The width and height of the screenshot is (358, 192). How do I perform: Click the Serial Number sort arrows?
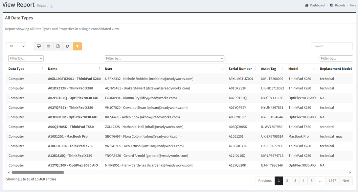pos(255,69)
